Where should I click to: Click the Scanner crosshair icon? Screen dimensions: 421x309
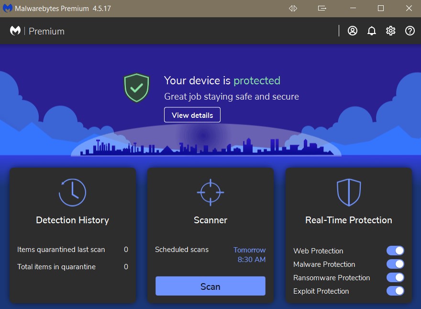coord(210,193)
